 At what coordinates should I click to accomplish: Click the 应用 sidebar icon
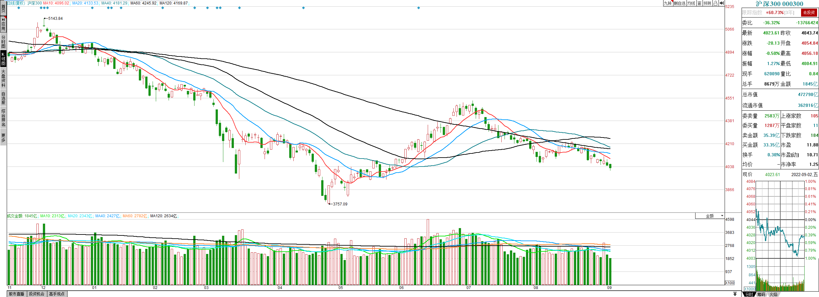pos(3,24)
